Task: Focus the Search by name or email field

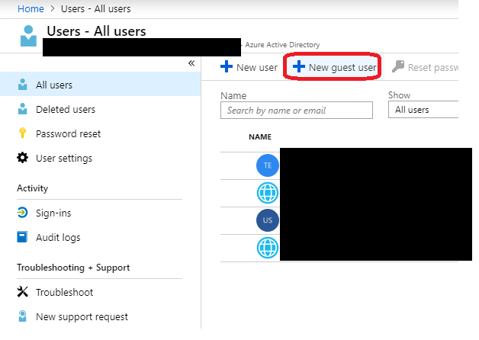Action: pyautogui.click(x=296, y=110)
